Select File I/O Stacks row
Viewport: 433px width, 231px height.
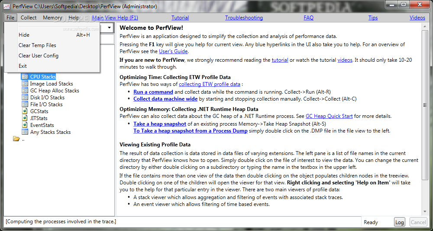(46, 104)
